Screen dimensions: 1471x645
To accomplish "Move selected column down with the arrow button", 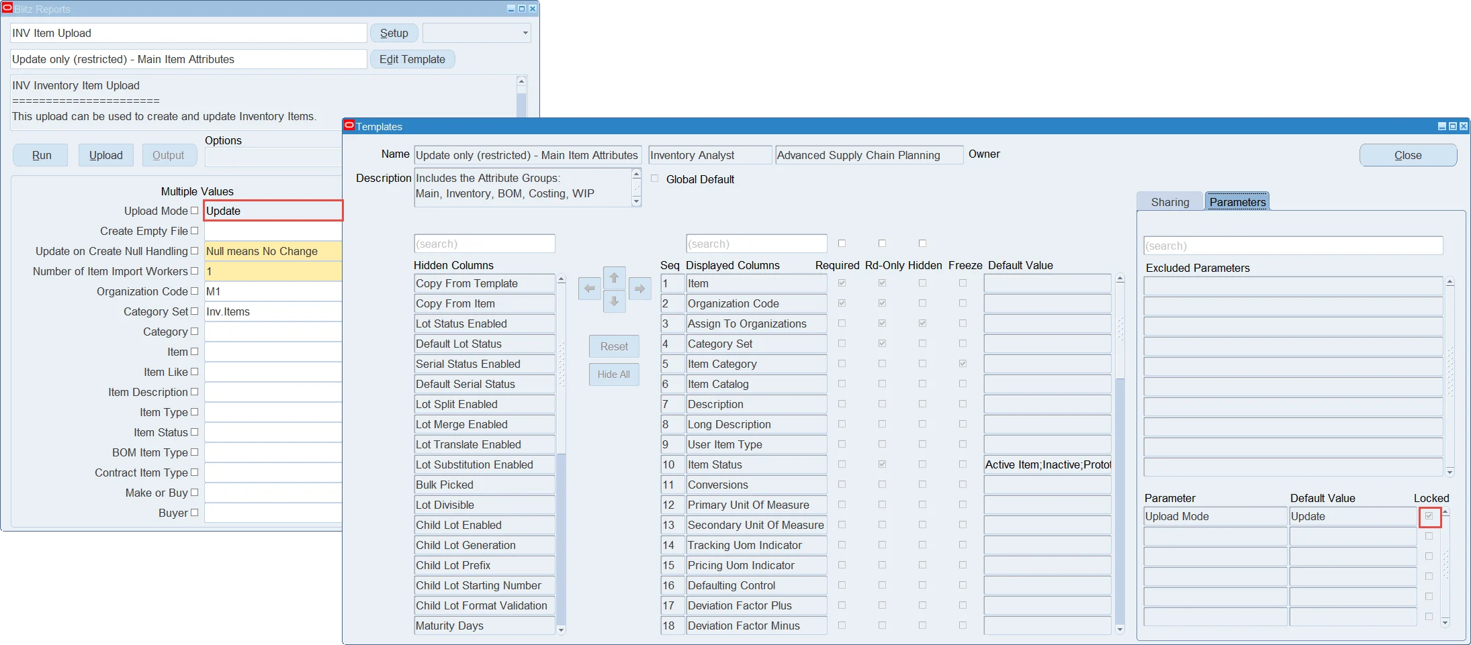I will click(x=614, y=301).
